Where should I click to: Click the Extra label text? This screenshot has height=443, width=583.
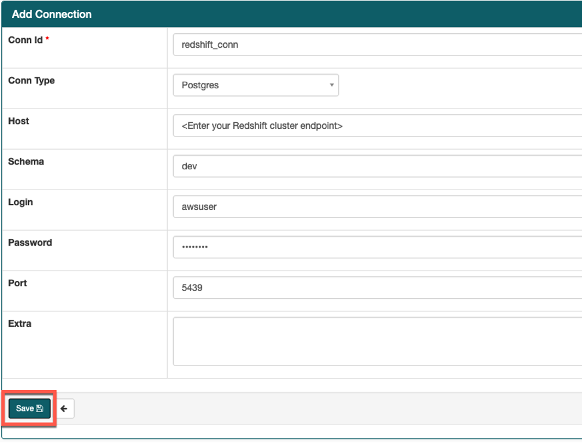20,324
